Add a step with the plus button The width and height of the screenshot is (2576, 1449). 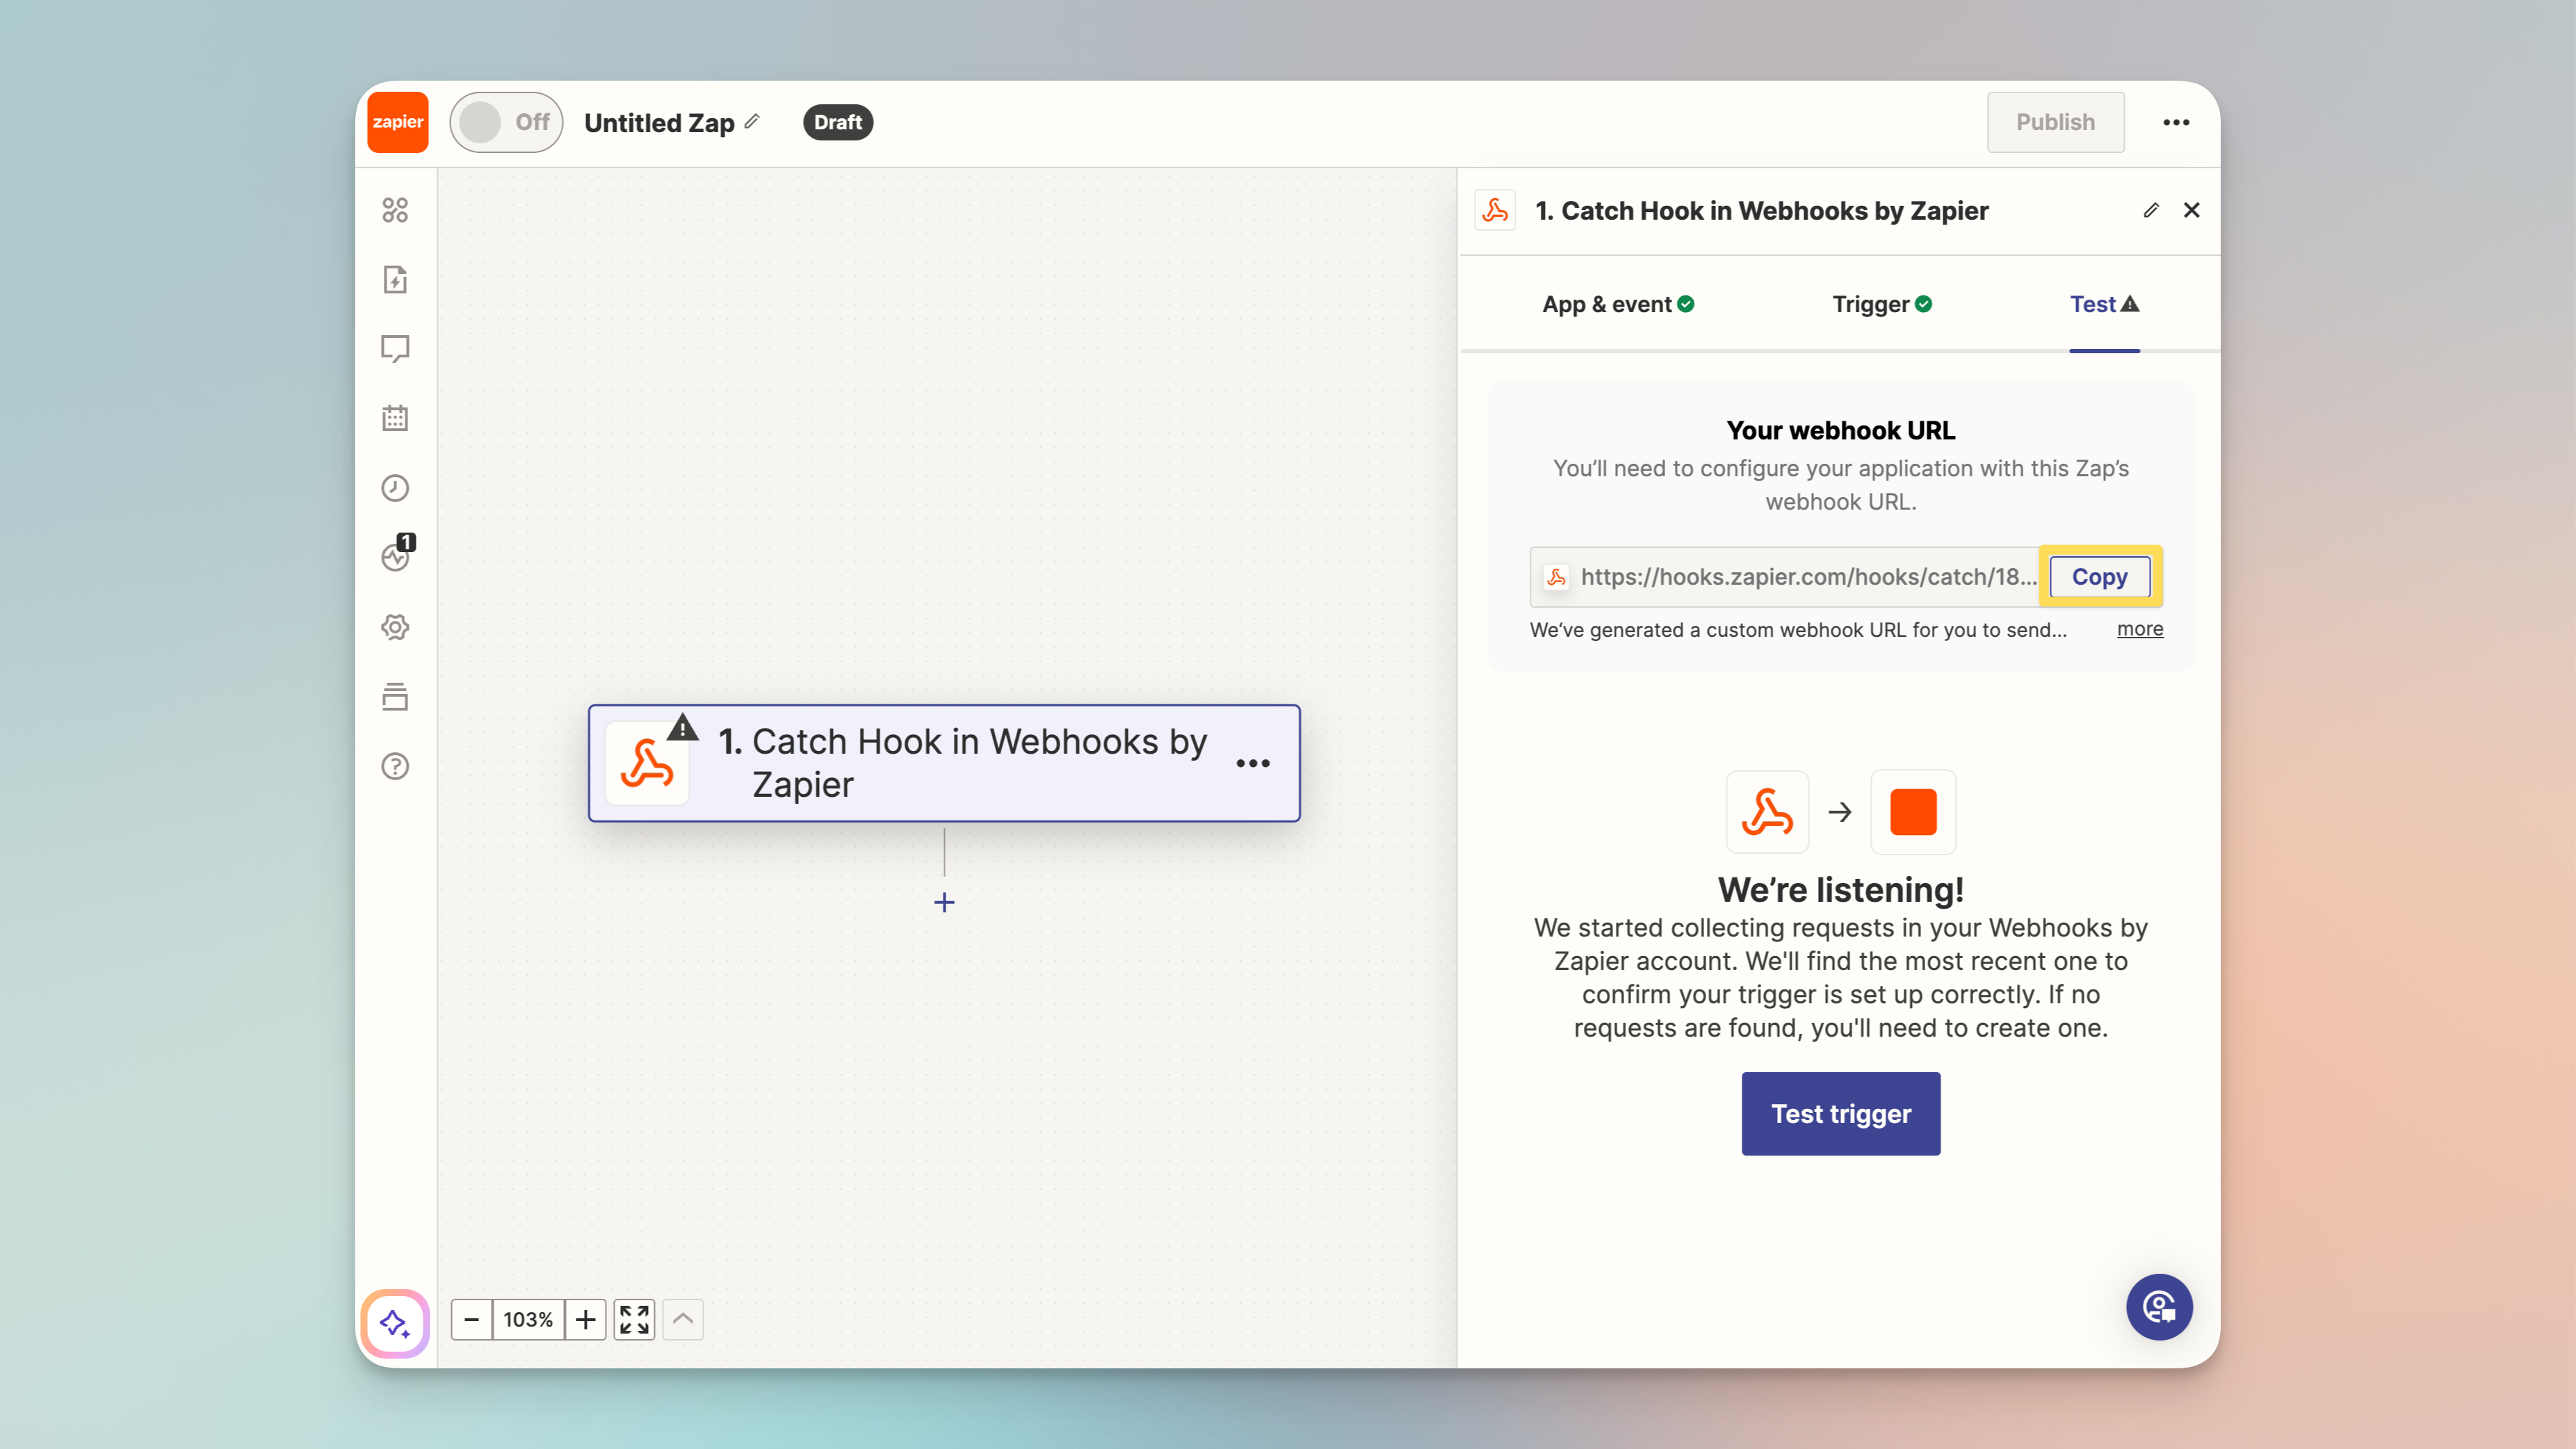pyautogui.click(x=944, y=903)
